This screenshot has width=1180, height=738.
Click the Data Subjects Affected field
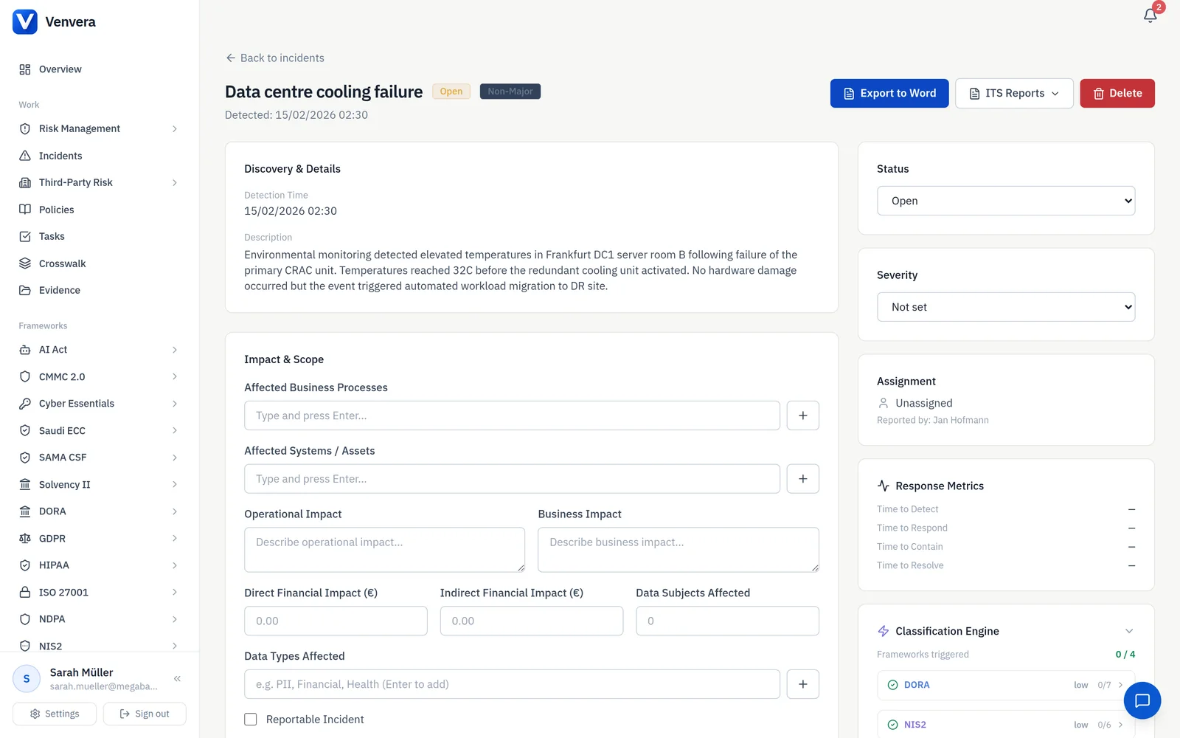pyautogui.click(x=727, y=621)
